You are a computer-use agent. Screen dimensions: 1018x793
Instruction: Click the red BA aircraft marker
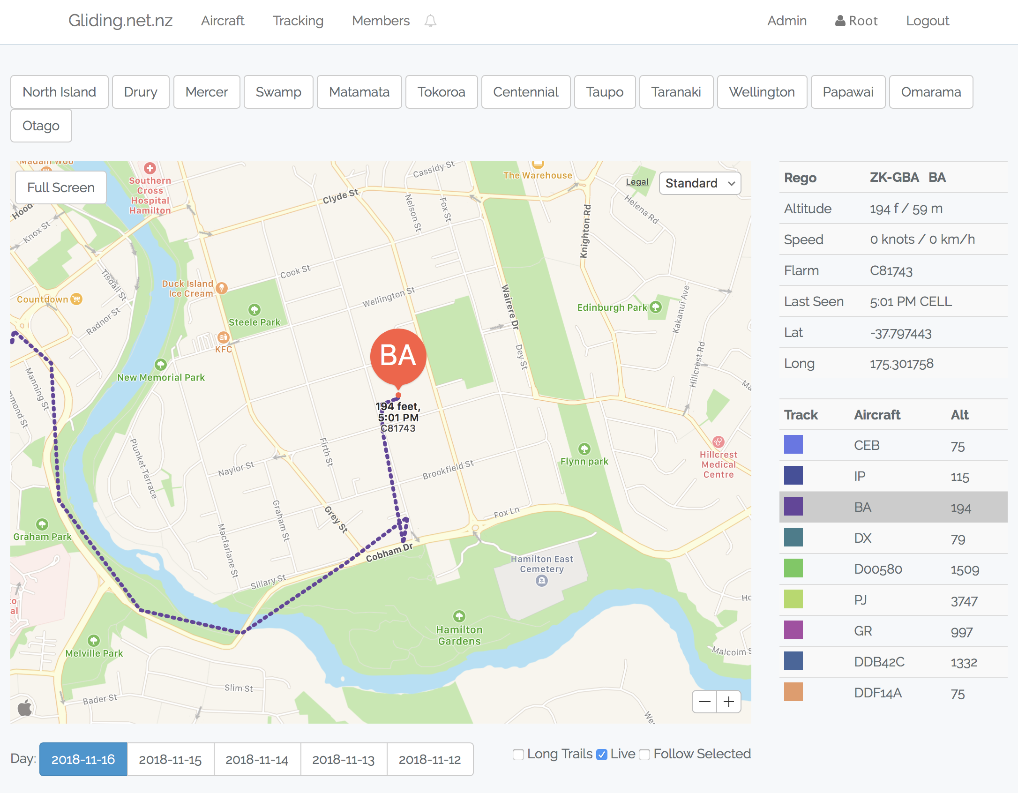pyautogui.click(x=398, y=356)
